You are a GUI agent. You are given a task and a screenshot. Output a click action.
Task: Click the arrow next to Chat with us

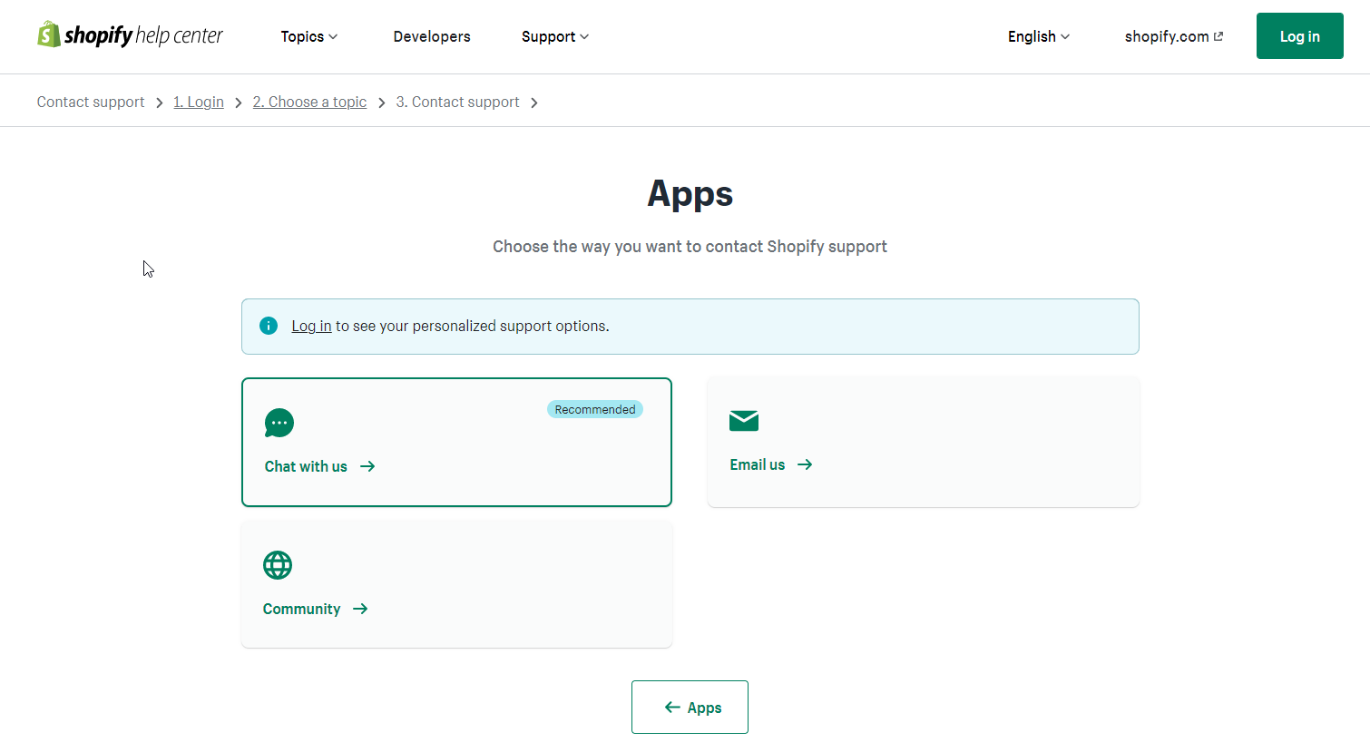[x=367, y=466]
